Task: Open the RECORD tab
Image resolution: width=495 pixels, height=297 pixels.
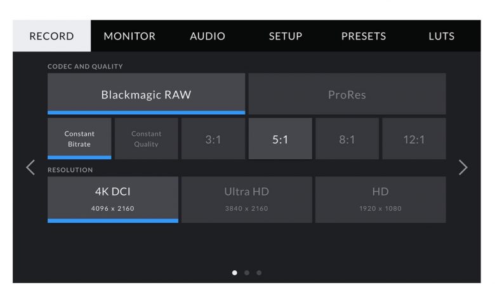Action: click(x=52, y=36)
